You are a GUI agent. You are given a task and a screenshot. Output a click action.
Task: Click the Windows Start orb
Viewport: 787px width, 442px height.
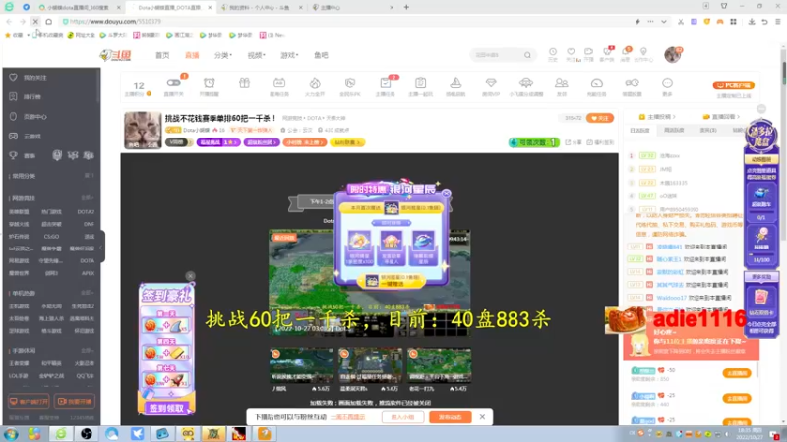pyautogui.click(x=11, y=434)
